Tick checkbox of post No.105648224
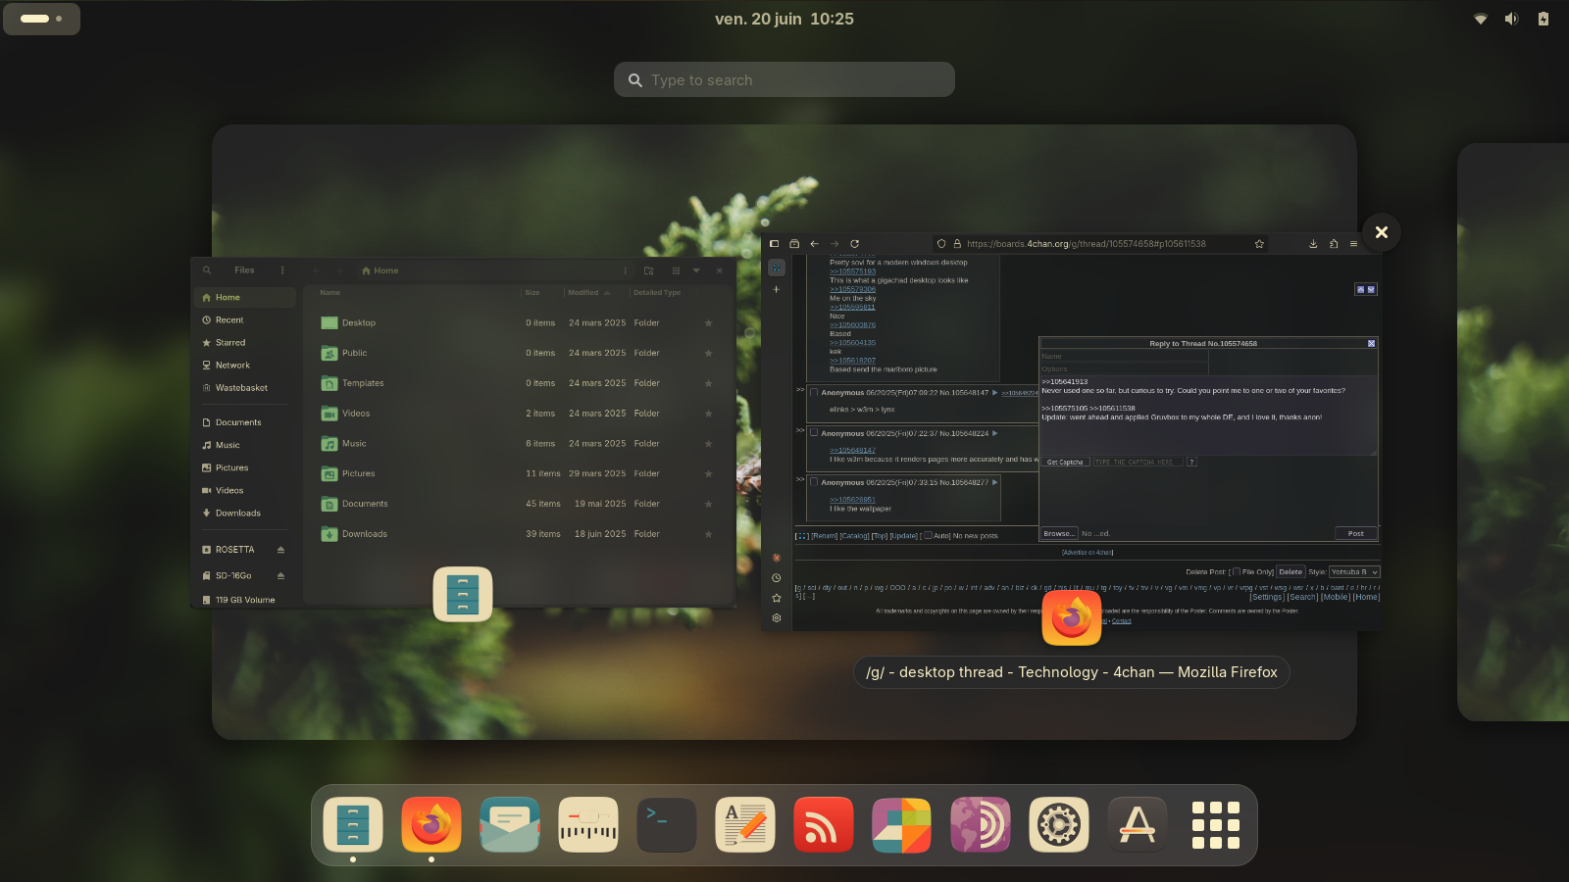The height and width of the screenshot is (882, 1569). click(x=814, y=432)
